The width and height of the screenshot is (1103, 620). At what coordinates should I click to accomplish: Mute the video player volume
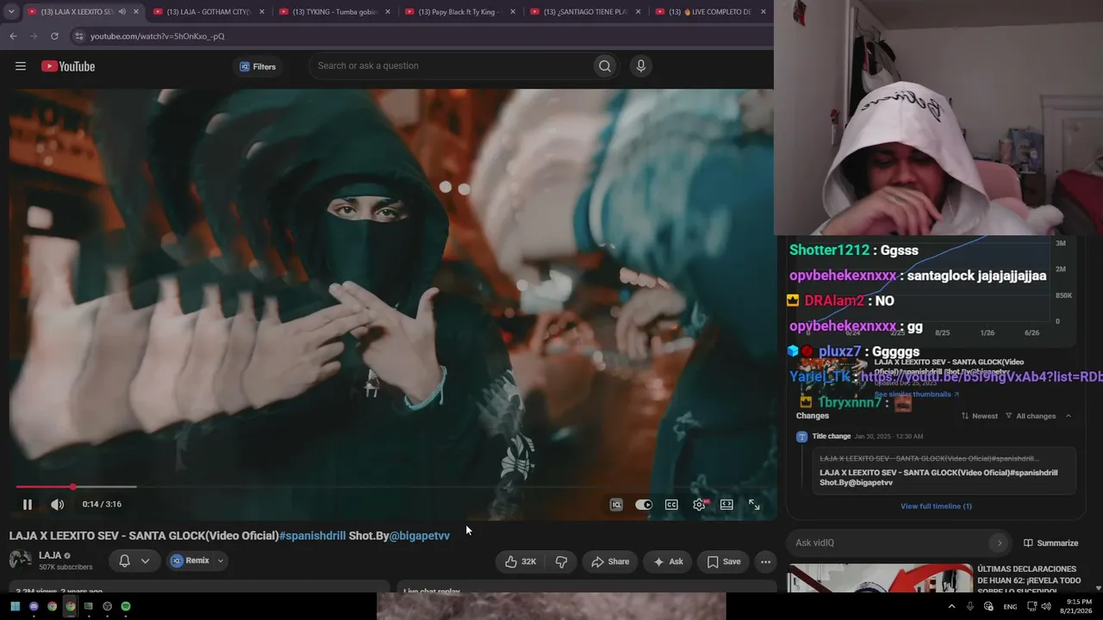point(57,505)
